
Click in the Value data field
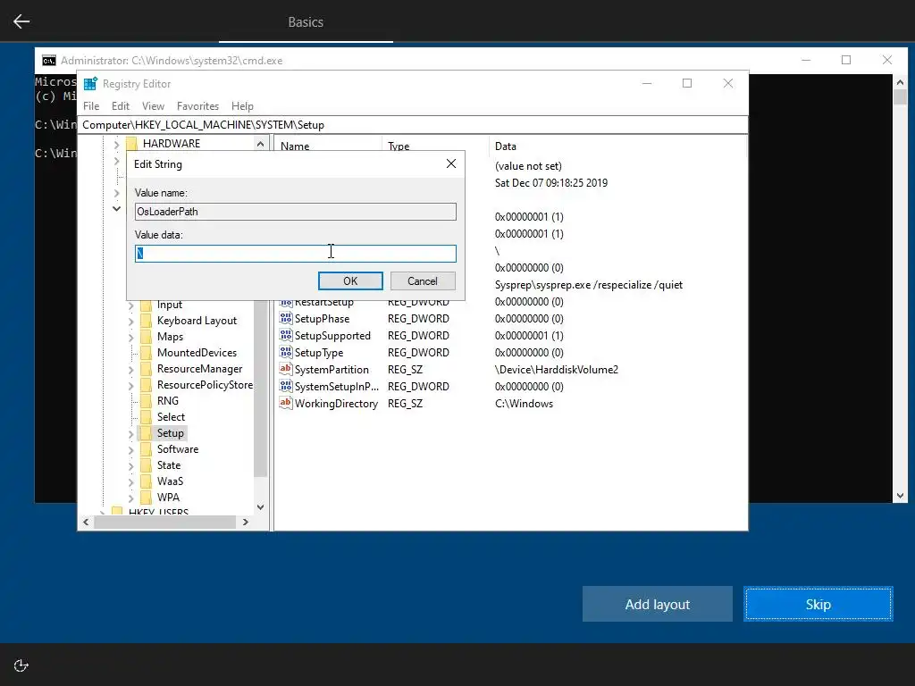tap(295, 254)
